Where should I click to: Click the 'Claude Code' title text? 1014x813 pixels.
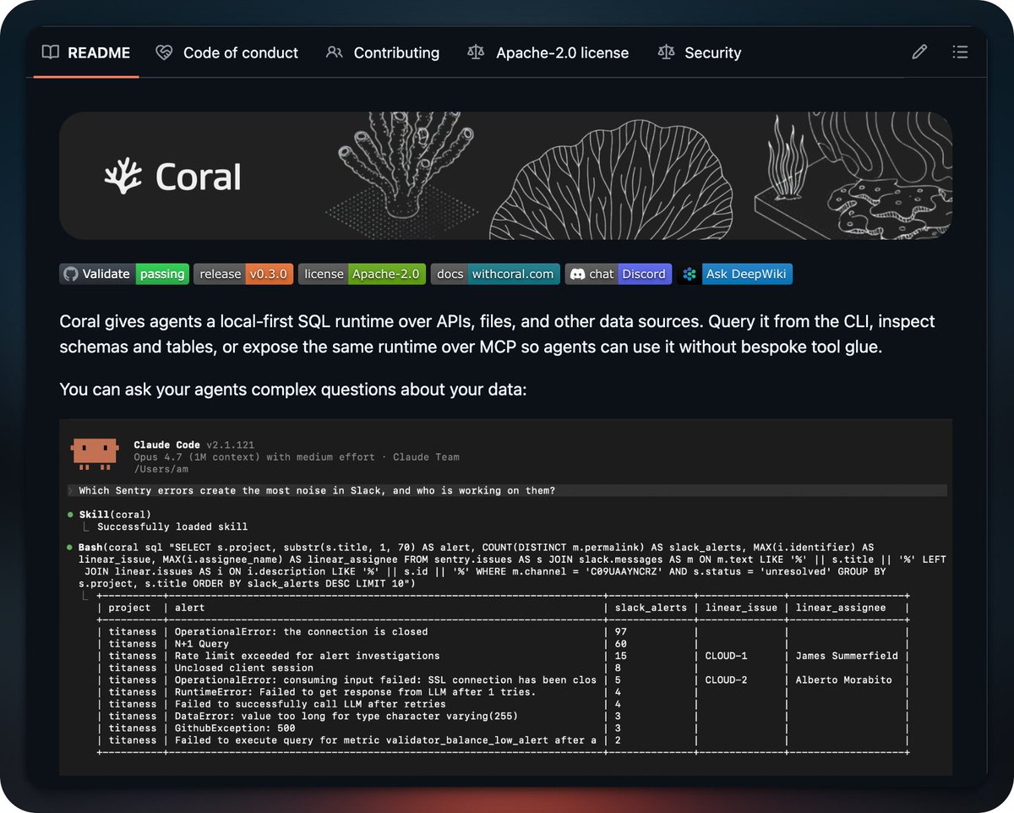coord(167,445)
